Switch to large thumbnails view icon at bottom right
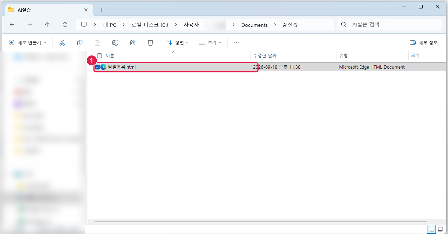 coord(440,229)
